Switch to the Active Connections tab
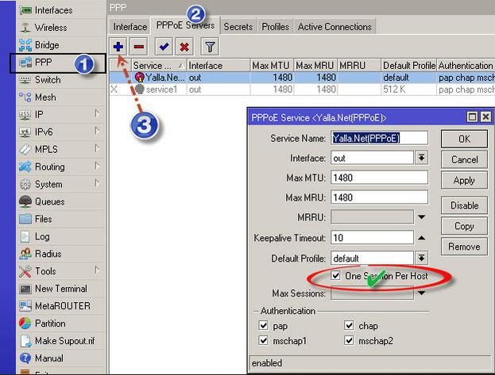 click(335, 26)
